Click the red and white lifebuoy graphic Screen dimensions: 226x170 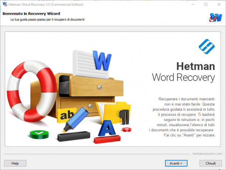click(32, 91)
